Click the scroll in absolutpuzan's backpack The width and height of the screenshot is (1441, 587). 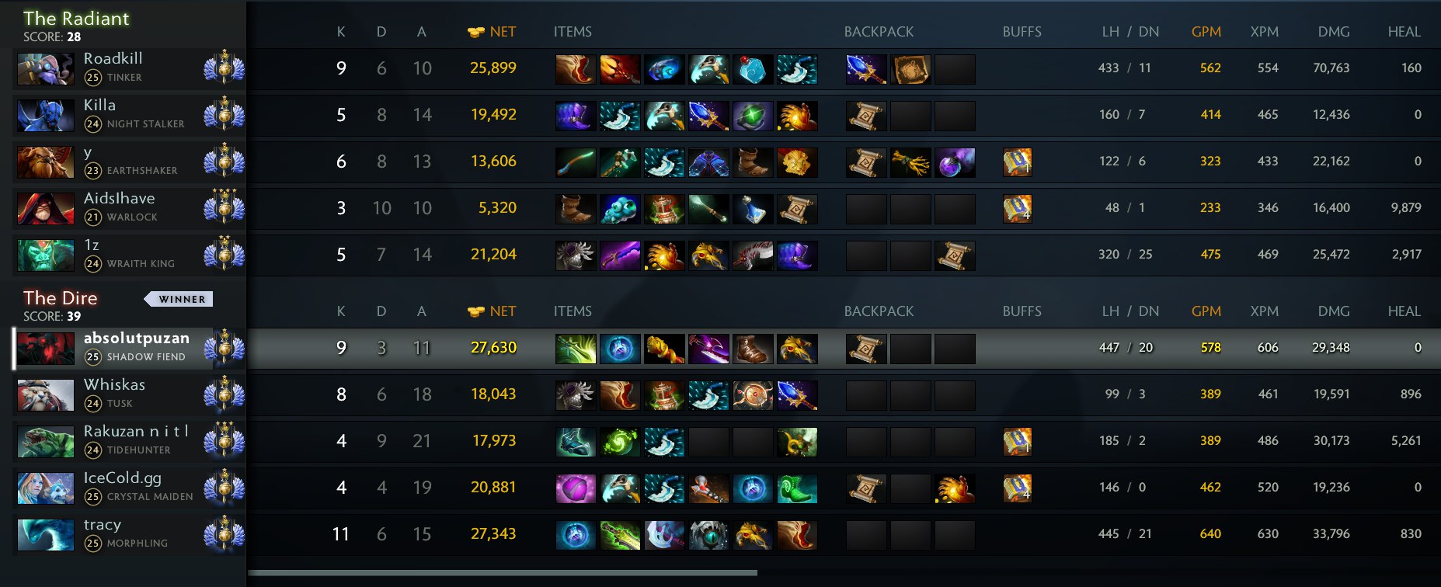[866, 349]
